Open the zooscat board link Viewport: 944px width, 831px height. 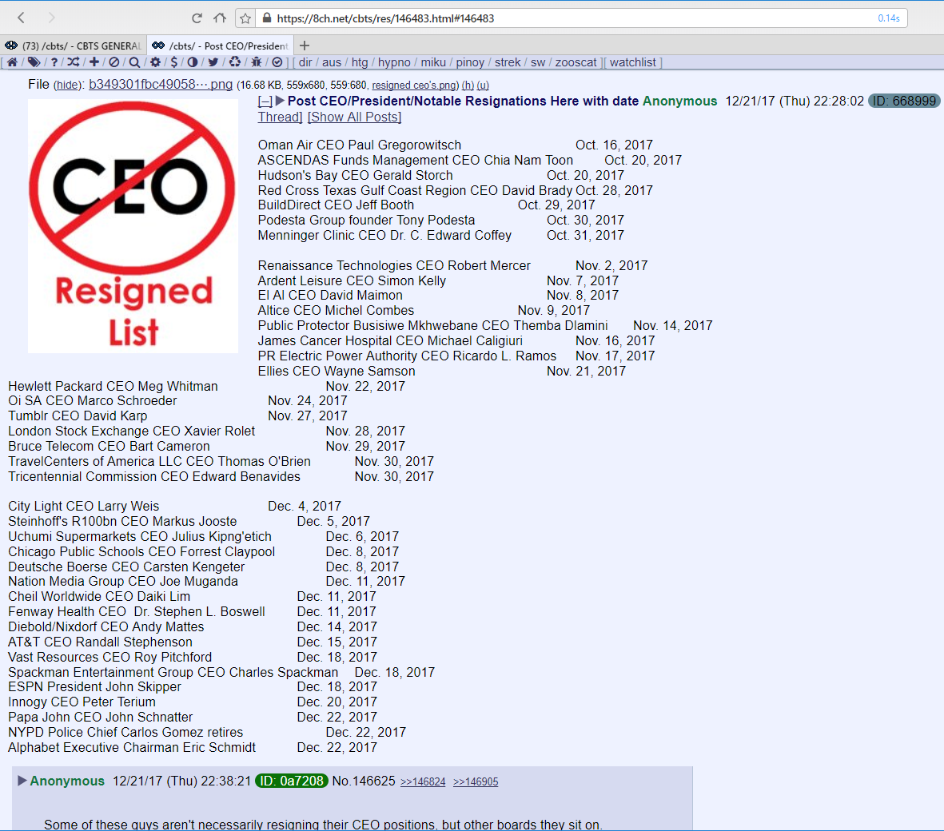pyautogui.click(x=576, y=62)
